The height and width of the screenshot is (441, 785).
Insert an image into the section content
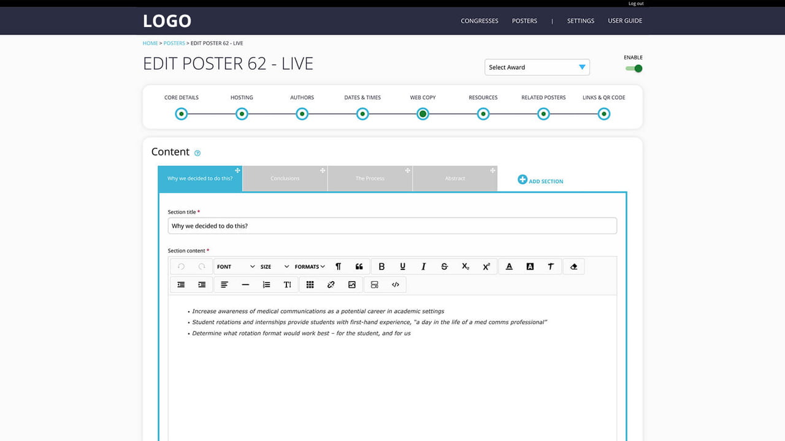[x=352, y=284]
